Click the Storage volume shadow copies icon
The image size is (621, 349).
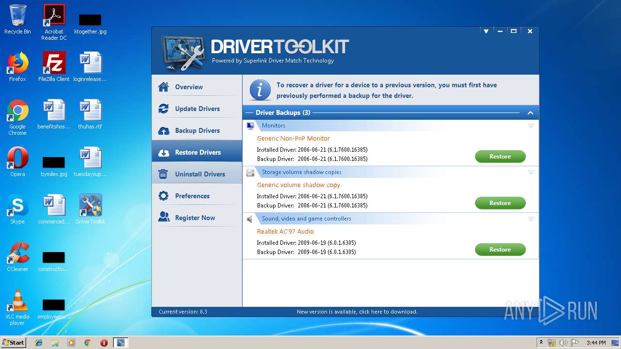point(250,172)
